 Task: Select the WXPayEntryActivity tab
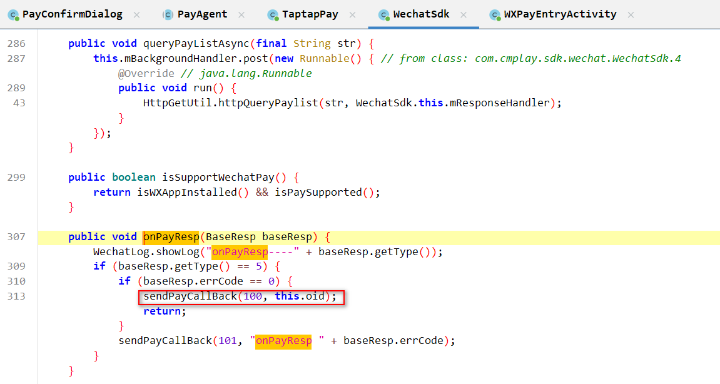click(560, 14)
